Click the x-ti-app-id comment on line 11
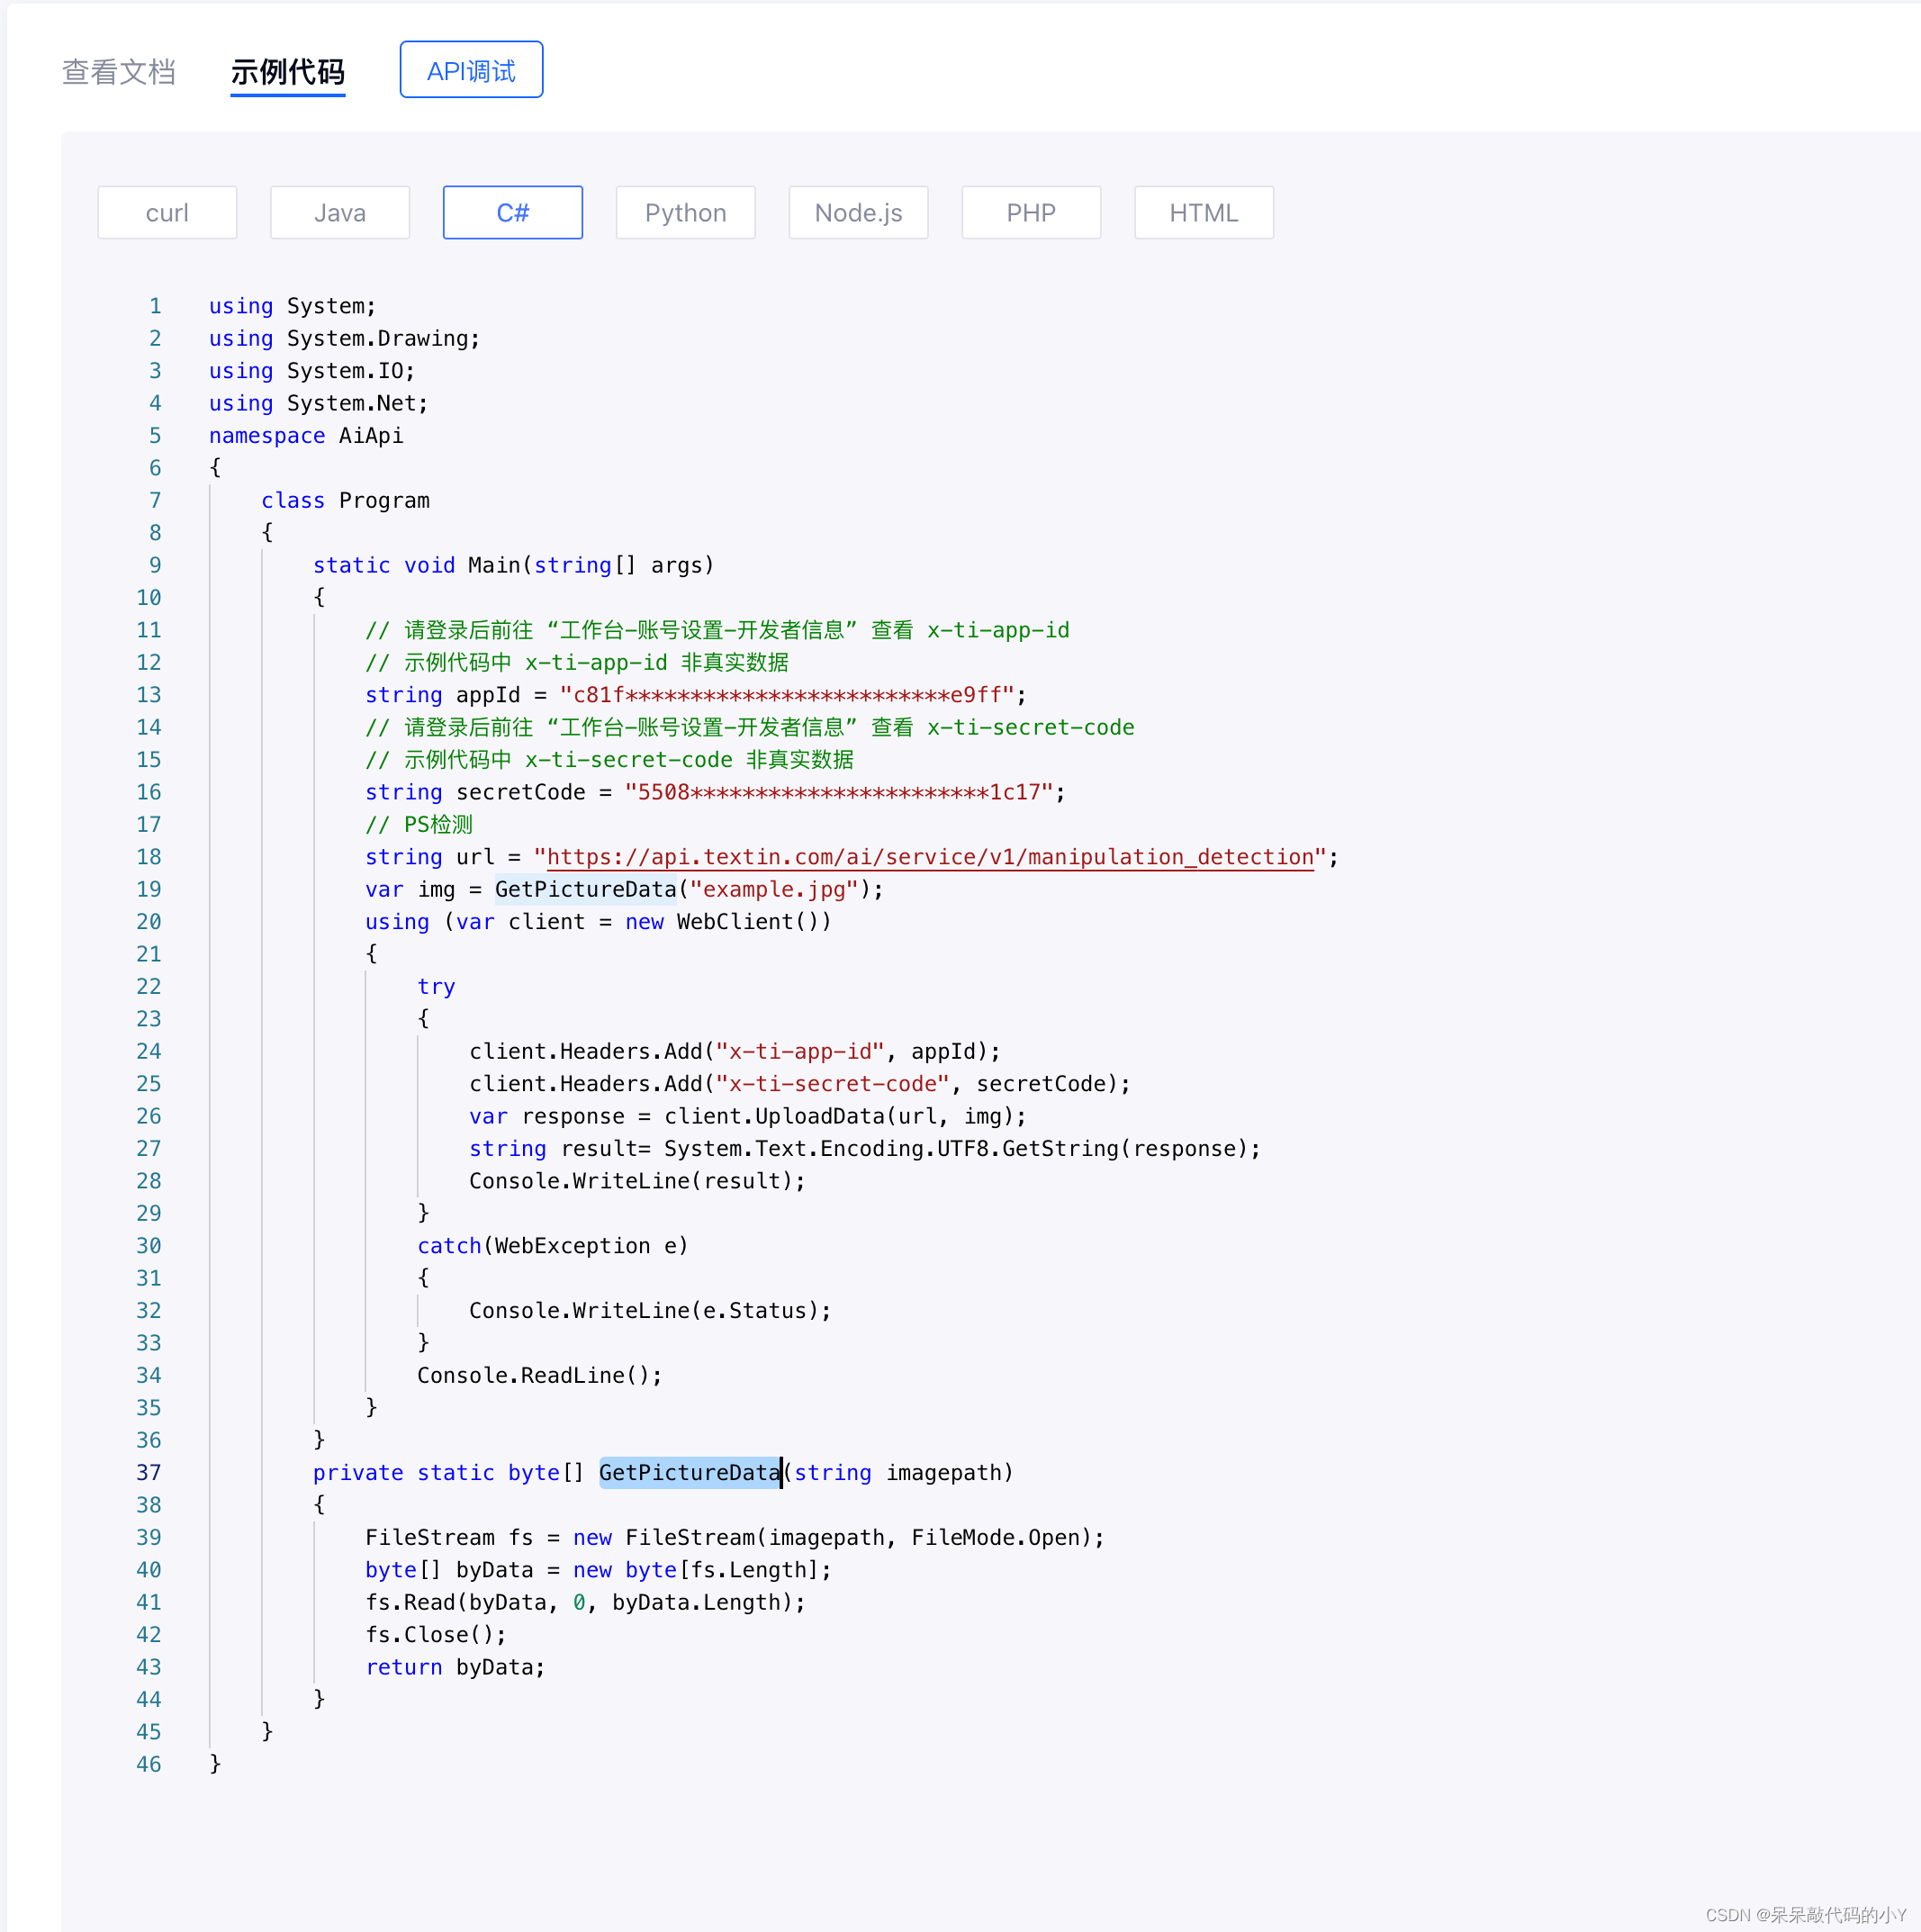The height and width of the screenshot is (1932, 1921). click(717, 630)
